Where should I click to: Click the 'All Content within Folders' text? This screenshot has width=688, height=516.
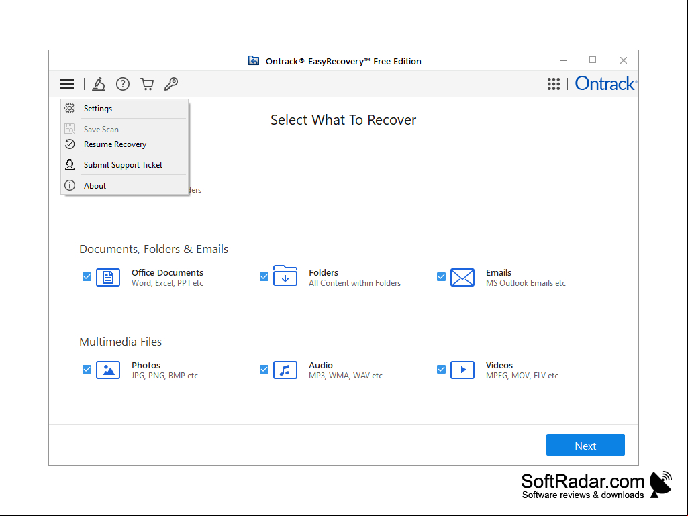tap(354, 283)
